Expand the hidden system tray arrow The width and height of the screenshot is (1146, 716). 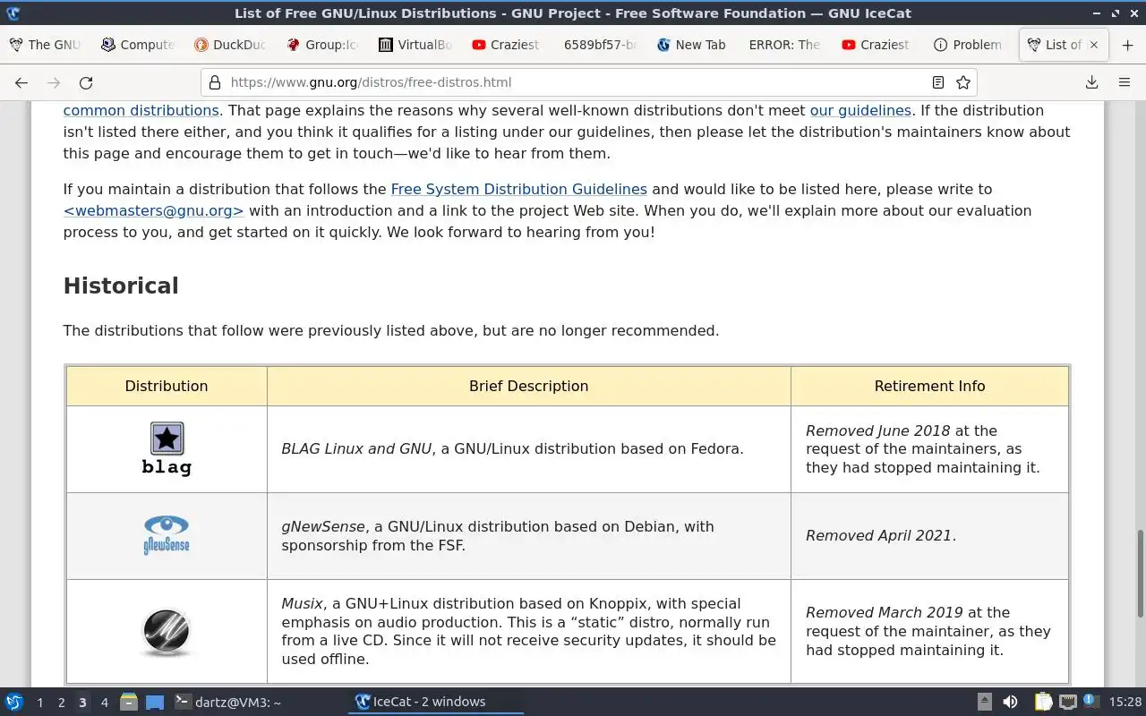984,702
